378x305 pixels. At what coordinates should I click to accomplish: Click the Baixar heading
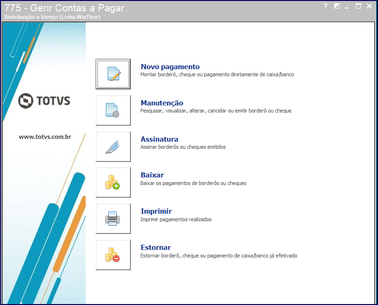(153, 175)
